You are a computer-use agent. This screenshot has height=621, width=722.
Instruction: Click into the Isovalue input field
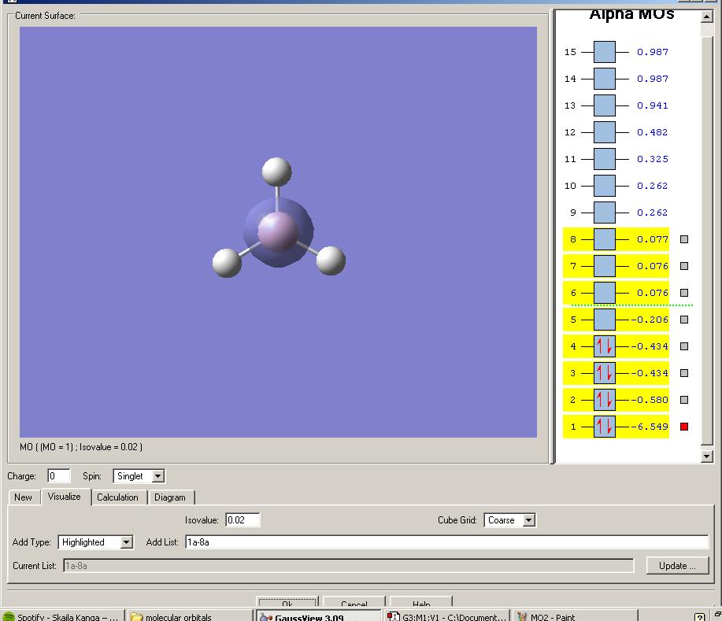click(x=243, y=520)
